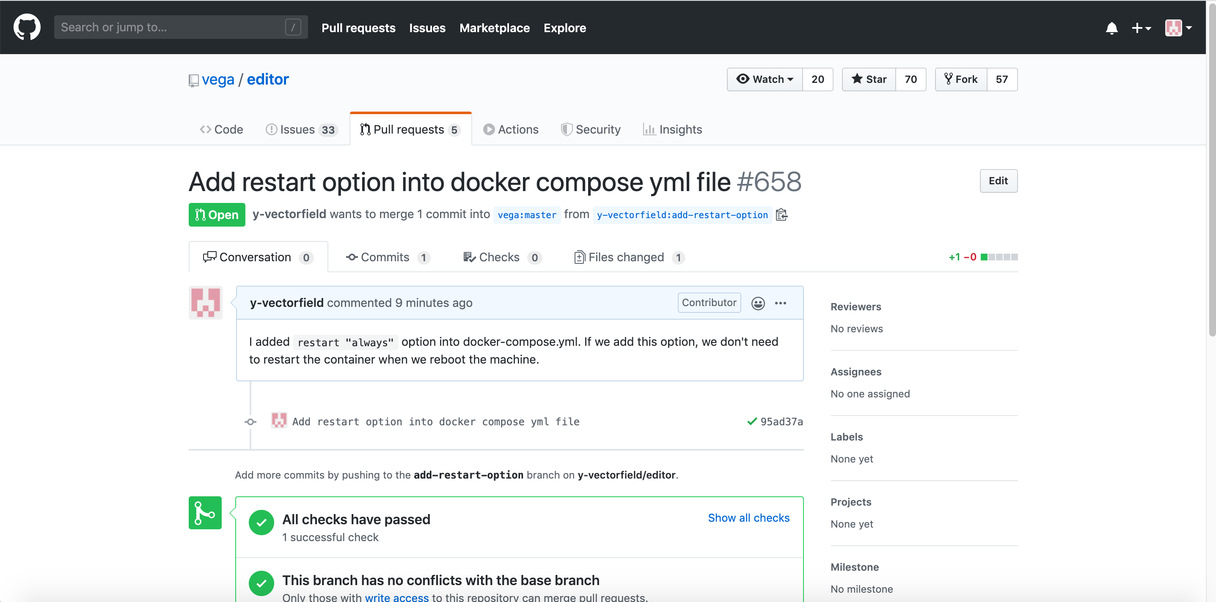
Task: Click the green merge branch icon
Action: pyautogui.click(x=205, y=512)
